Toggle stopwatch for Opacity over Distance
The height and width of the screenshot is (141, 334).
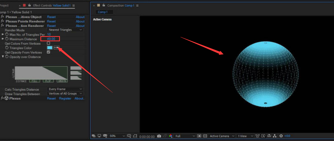7,57
